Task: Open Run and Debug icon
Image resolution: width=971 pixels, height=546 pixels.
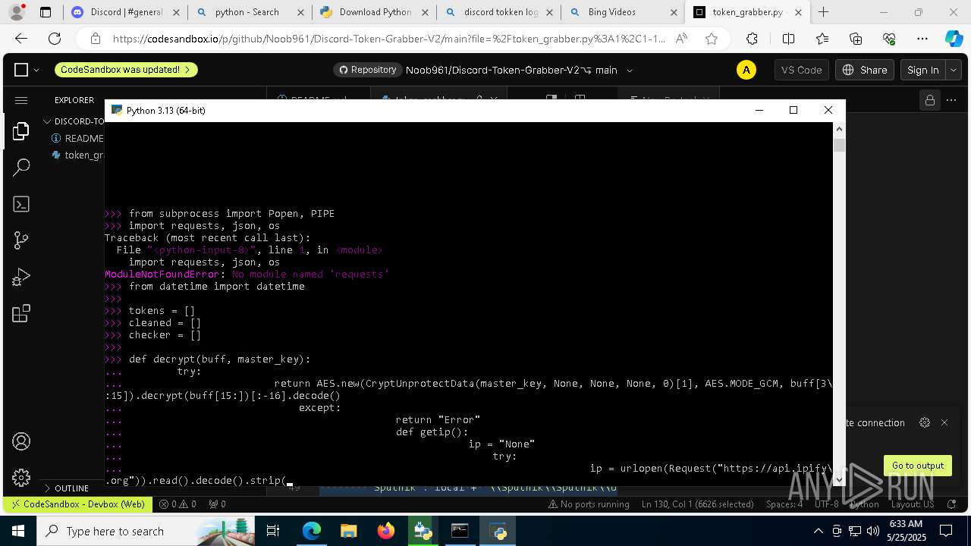Action: click(21, 277)
